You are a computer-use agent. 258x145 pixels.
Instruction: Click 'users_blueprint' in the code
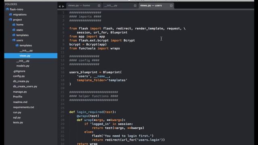coord(83,72)
